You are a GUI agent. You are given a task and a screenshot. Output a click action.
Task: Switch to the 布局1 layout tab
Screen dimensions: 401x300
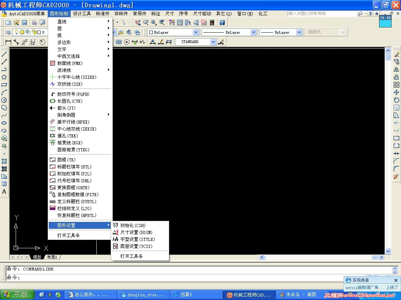point(52,257)
